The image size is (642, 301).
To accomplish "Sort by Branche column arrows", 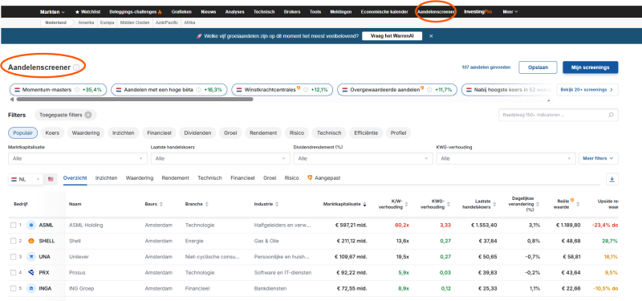I will (x=207, y=205).
